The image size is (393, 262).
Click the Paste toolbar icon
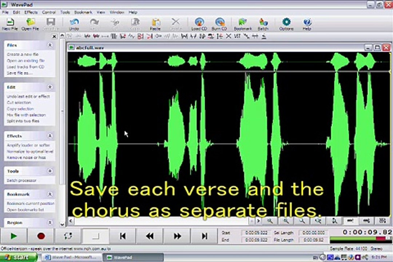pyautogui.click(x=155, y=24)
